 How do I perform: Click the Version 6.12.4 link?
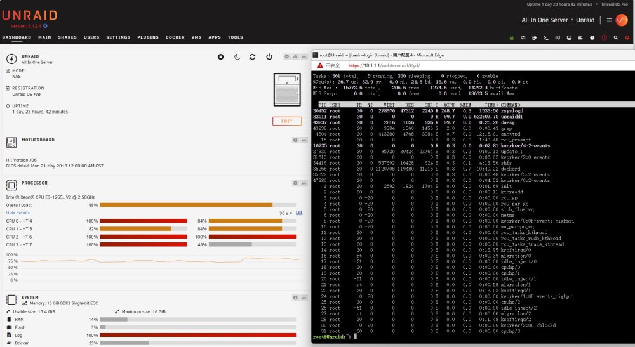pyautogui.click(x=26, y=26)
